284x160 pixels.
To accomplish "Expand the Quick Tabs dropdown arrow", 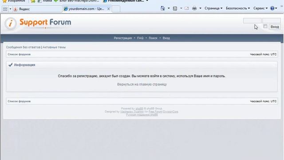I will click(x=10, y=9).
